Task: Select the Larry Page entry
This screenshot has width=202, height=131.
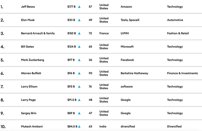Action: tap(28, 100)
